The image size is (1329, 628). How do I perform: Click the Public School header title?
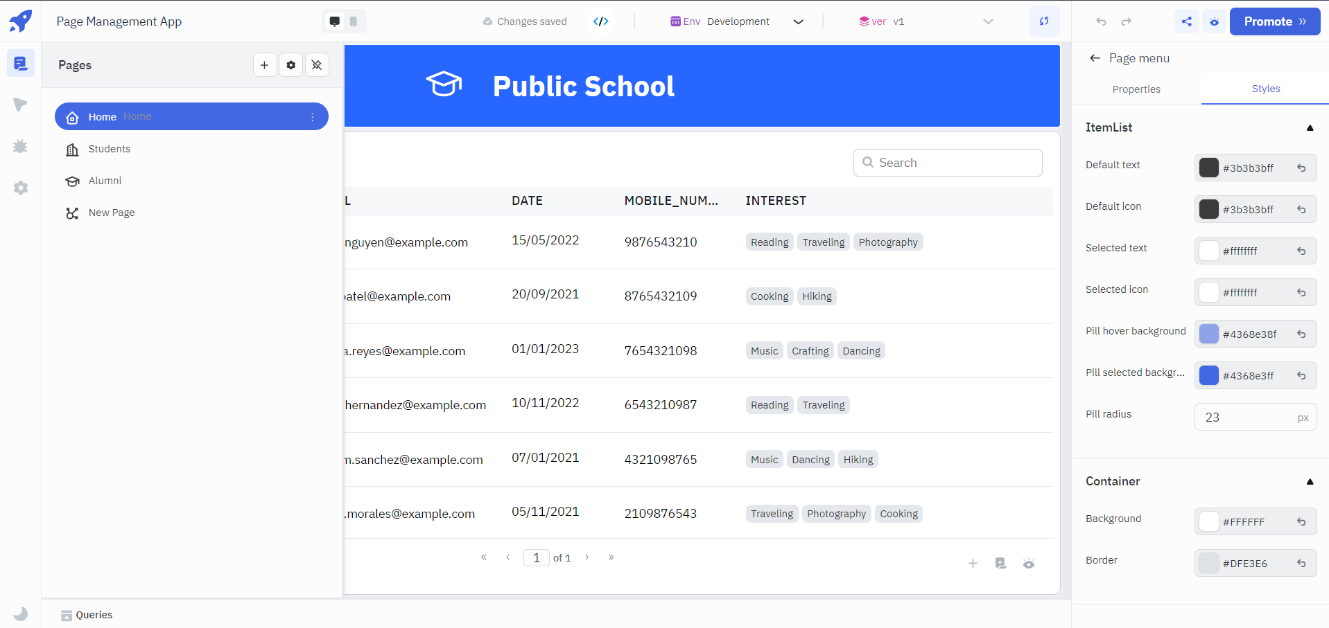(584, 86)
